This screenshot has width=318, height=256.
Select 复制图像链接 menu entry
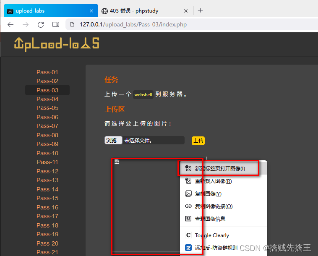[x=223, y=206]
